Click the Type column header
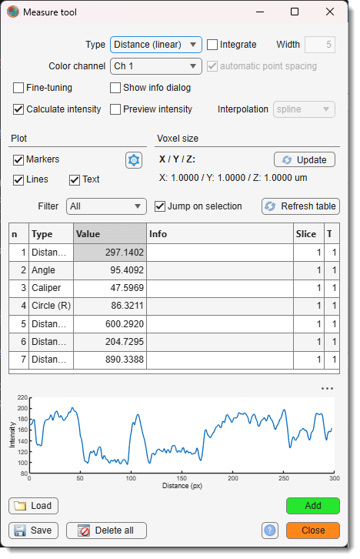Viewport: 360px width, 559px height. [x=52, y=234]
